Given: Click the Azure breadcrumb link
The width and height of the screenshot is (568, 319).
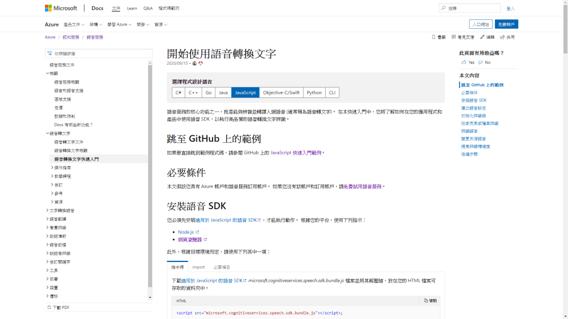Looking at the screenshot, I should point(50,37).
